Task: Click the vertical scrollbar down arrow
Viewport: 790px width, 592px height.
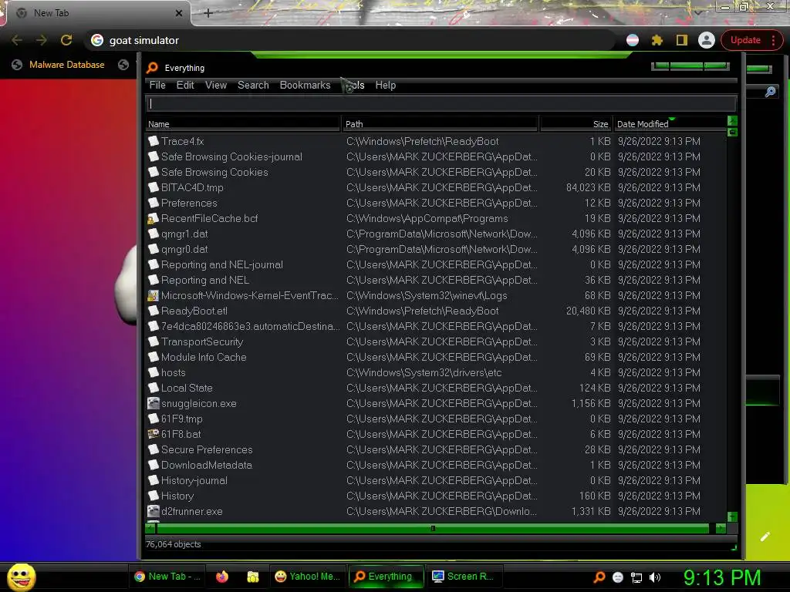Action: point(732,517)
